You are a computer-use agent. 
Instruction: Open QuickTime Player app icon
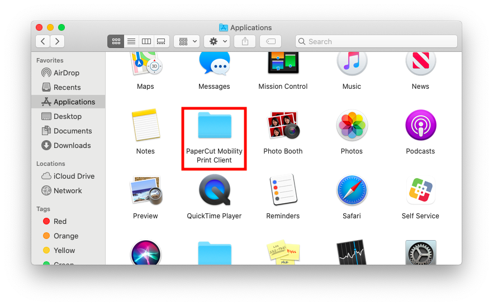point(214,190)
